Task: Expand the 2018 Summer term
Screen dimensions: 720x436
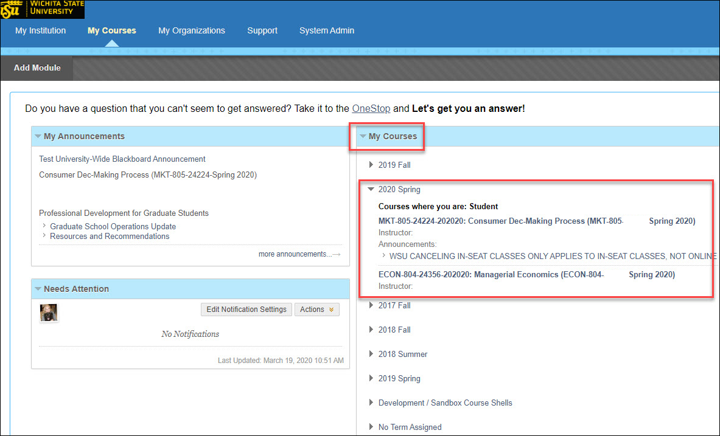Action: [x=371, y=354]
